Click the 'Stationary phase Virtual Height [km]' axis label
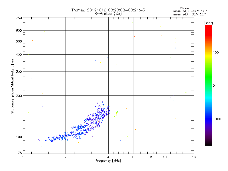This screenshot has width=228, height=171. 13,86
